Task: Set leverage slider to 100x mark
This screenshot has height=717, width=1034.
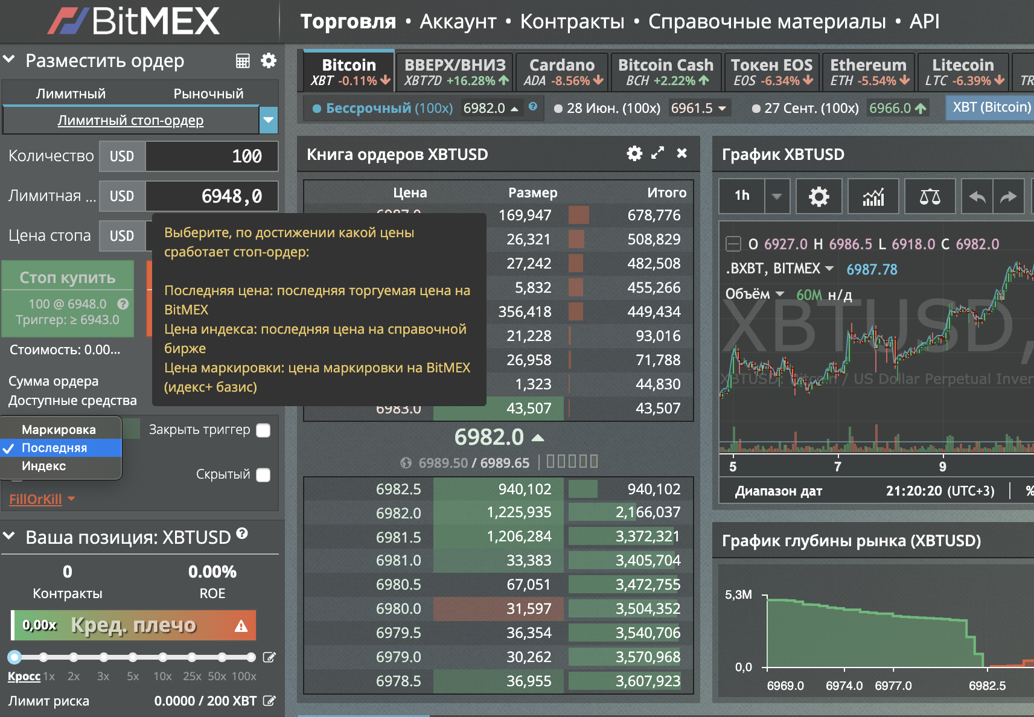Action: click(251, 657)
